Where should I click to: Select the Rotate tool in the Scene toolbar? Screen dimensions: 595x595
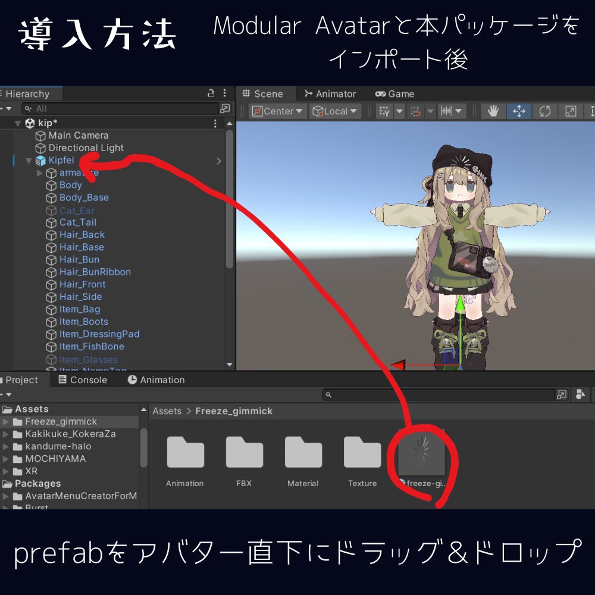click(544, 111)
